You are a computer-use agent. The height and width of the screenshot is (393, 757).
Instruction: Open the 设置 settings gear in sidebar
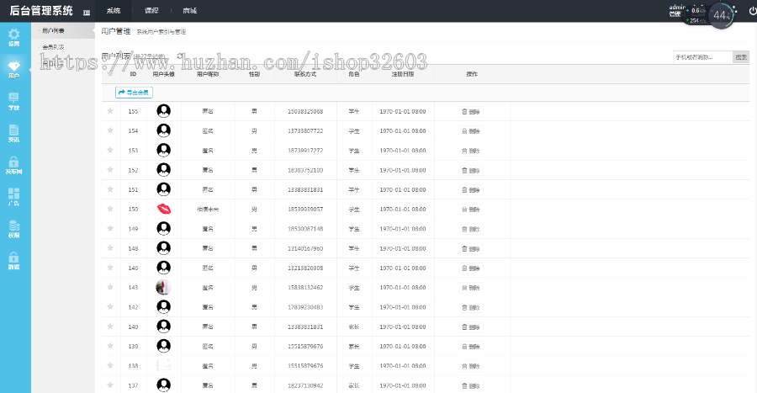(x=14, y=37)
